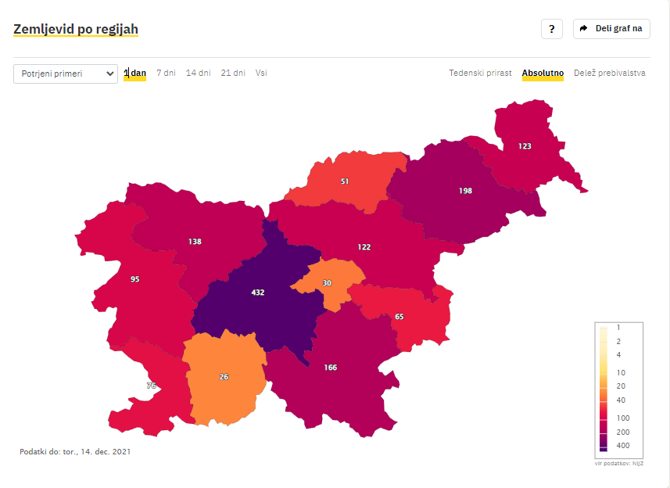
Task: Switch to 21 dni range
Action: [233, 73]
